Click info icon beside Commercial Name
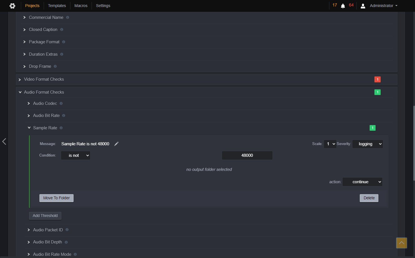This screenshot has height=258, width=415. [x=68, y=17]
